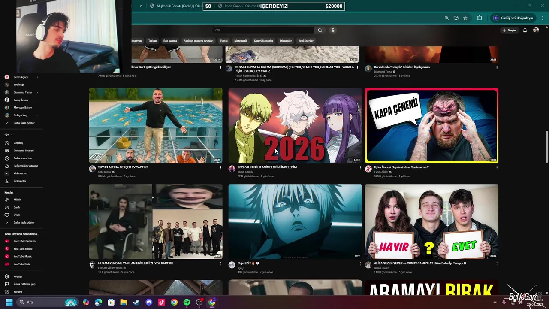The width and height of the screenshot is (549, 309).
Task: Open Discord from the taskbar
Action: point(149,302)
